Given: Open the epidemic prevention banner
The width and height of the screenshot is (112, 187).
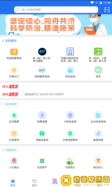Looking at the screenshot, I should coord(56,24).
